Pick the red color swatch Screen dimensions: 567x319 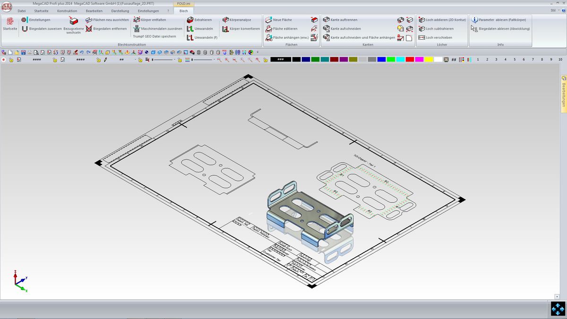pyautogui.click(x=410, y=60)
